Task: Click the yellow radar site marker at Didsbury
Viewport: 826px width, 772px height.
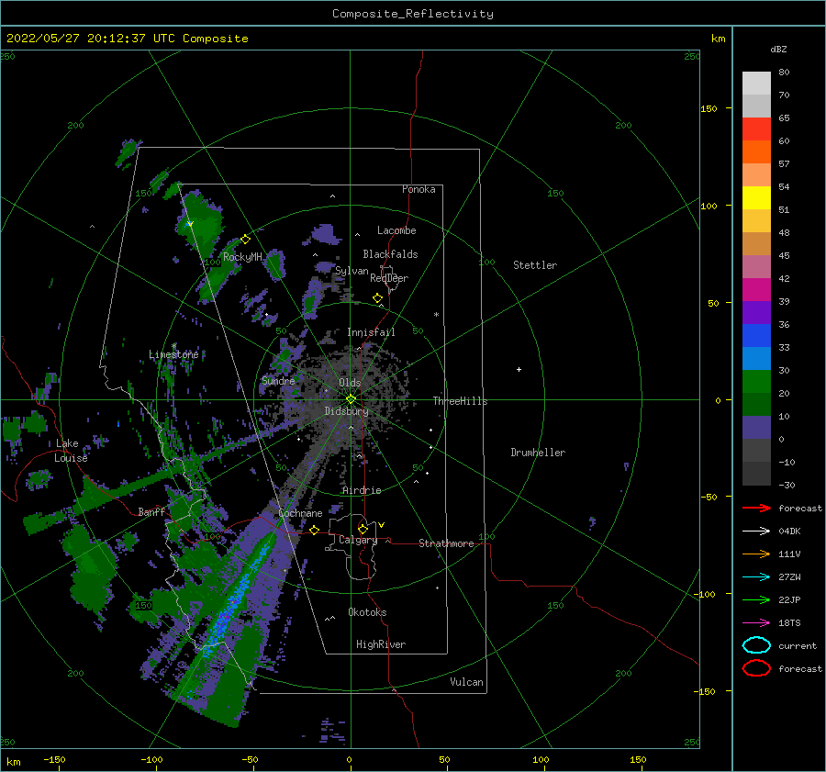Action: 351,399
